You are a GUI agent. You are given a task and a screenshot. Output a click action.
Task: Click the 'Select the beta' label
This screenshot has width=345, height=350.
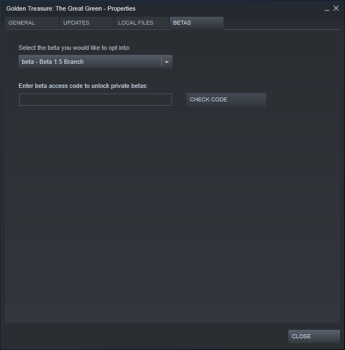tap(74, 48)
